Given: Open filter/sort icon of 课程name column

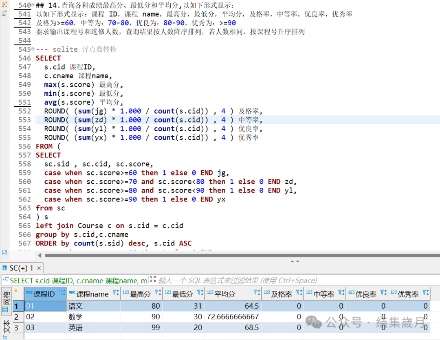Looking at the screenshot, I should 116,293.
